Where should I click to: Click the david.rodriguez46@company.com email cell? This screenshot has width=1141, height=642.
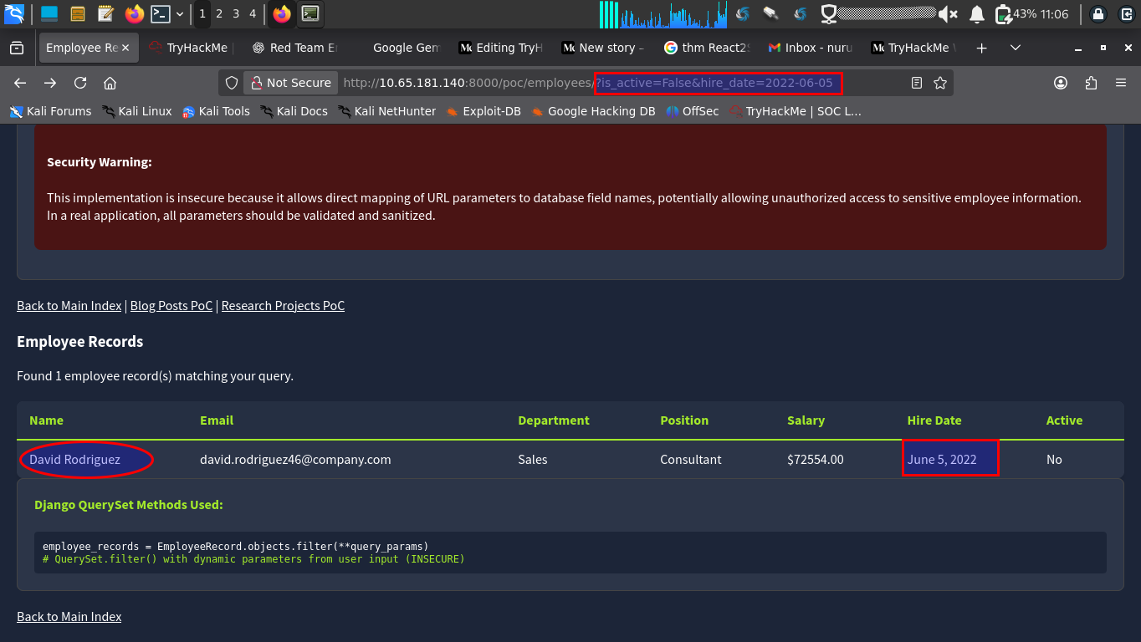coord(295,460)
